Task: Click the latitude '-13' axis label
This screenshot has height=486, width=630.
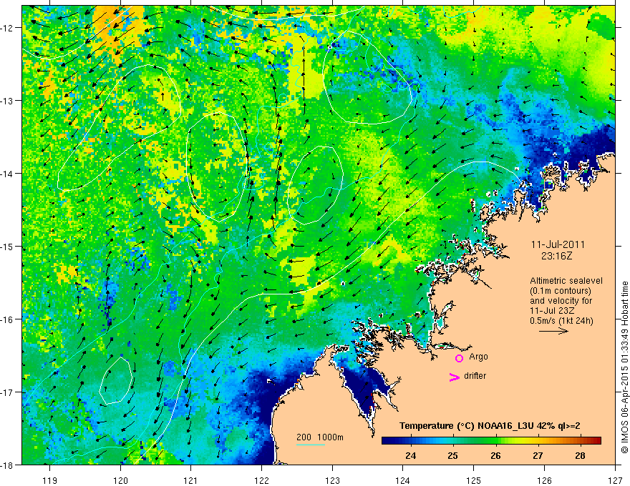Action: [x=8, y=101]
